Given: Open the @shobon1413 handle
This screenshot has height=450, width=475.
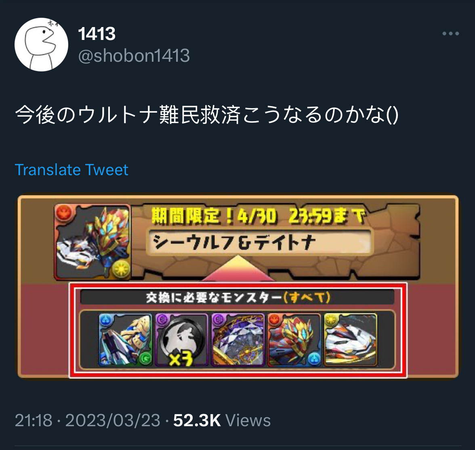Looking at the screenshot, I should [x=134, y=56].
